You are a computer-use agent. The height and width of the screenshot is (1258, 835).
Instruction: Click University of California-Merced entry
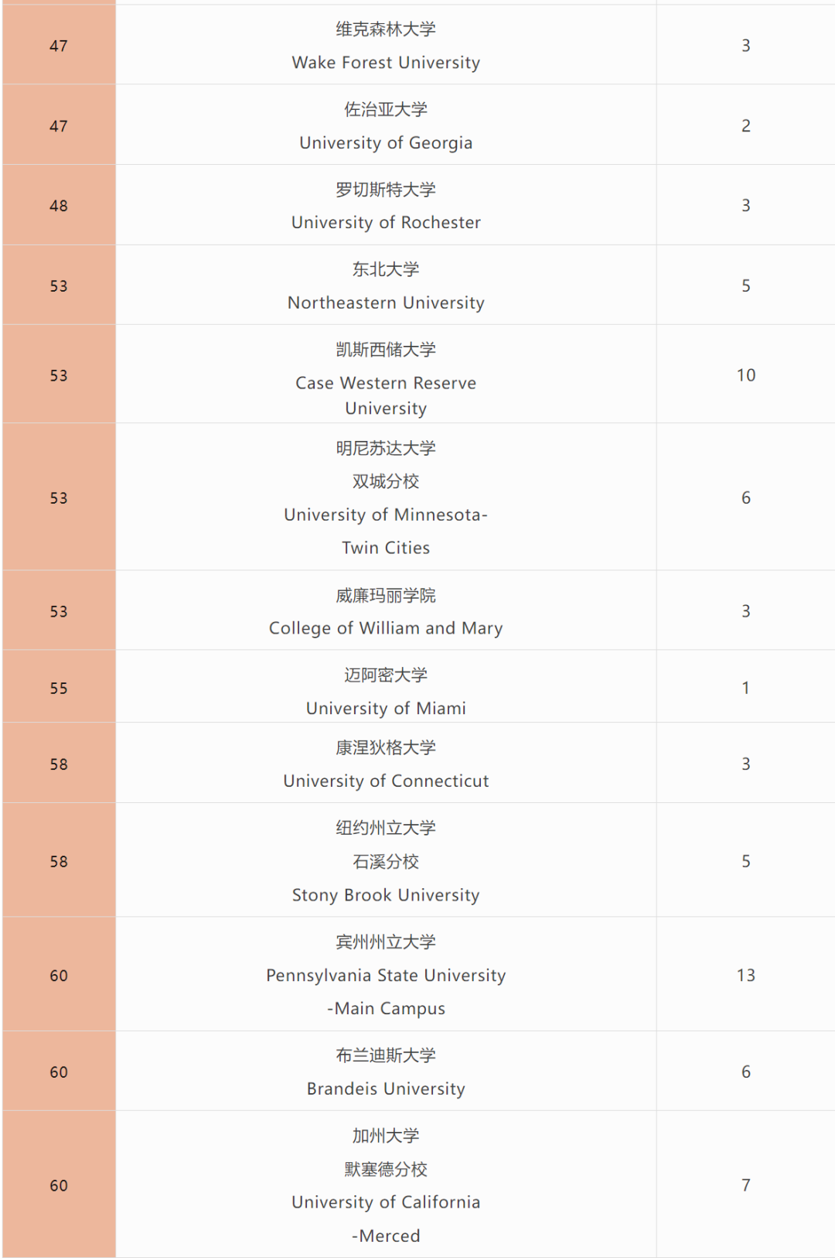pos(386,1219)
